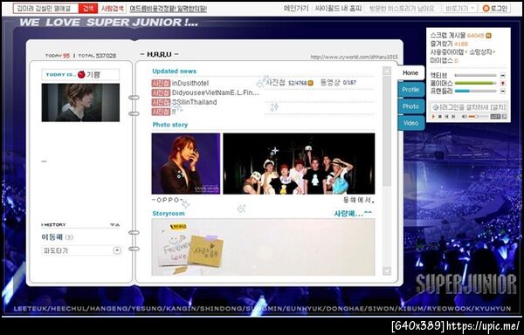Open the SSIIinThailand news item
The height and width of the screenshot is (335, 524).
(x=194, y=102)
